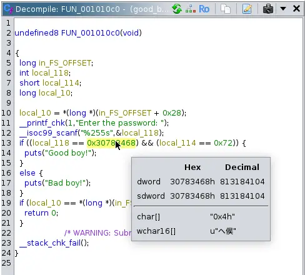Click function name FUN_001010c0 in signature

[91, 33]
